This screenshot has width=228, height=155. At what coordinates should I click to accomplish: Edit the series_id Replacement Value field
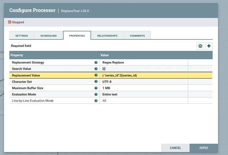(144, 75)
